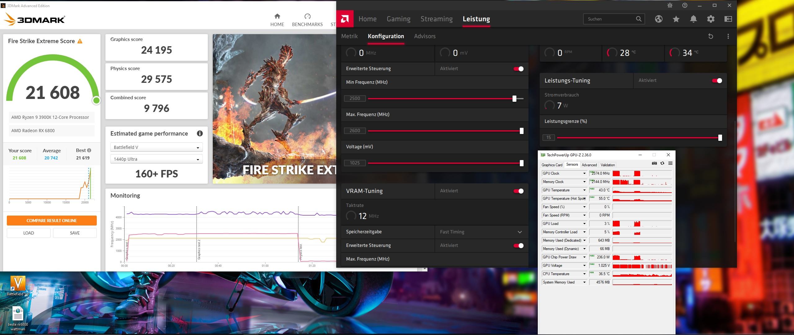Image resolution: width=794 pixels, height=335 pixels.
Task: Click the Min Frequenz value field 2500
Action: click(355, 99)
